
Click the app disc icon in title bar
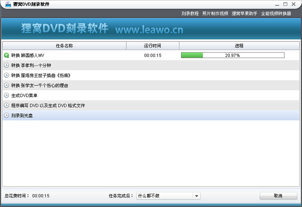tap(8, 4)
